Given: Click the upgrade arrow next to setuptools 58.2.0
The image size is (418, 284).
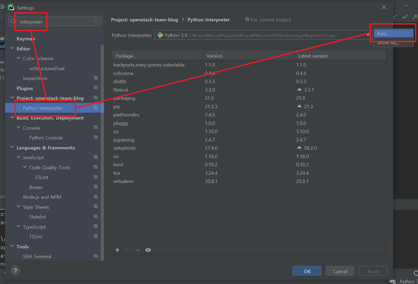Looking at the screenshot, I should (x=299, y=148).
